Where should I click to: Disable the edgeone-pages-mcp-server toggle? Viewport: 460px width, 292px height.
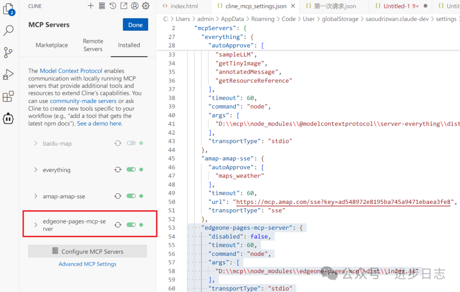(x=131, y=225)
